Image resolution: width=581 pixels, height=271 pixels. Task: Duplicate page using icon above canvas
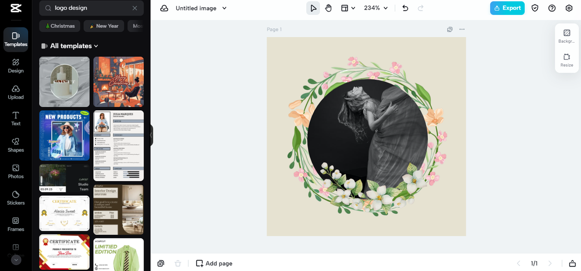[x=450, y=30]
